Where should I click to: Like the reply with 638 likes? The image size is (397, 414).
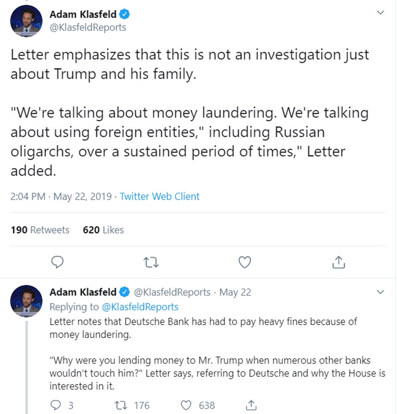click(x=186, y=405)
